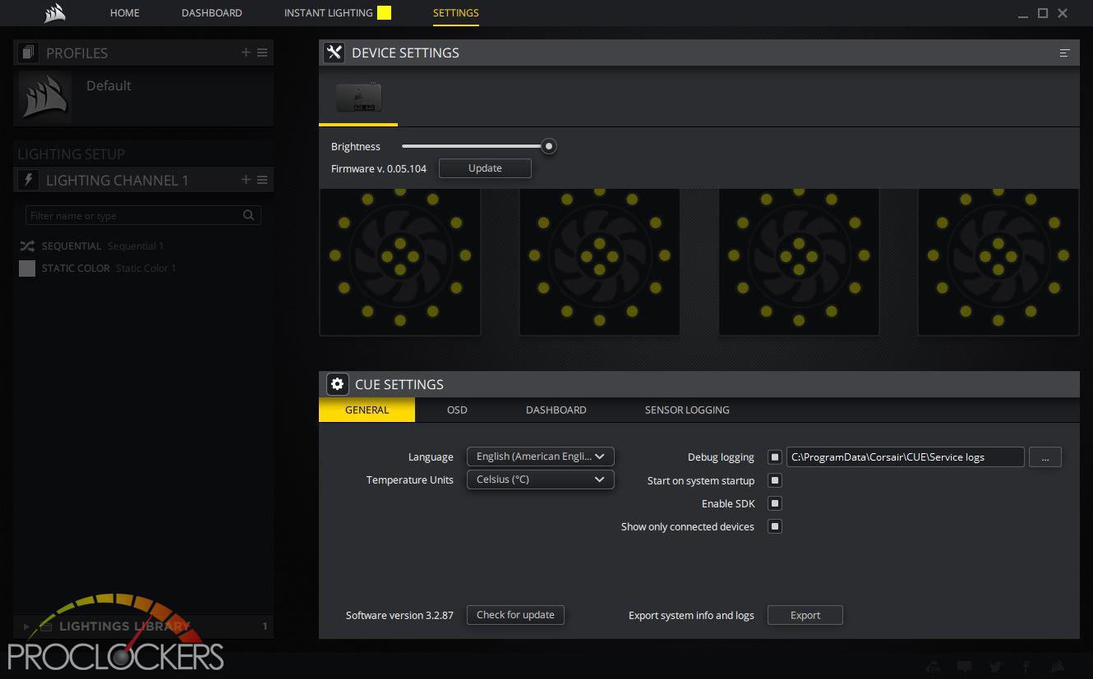Enable Start on system startup

pyautogui.click(x=775, y=480)
